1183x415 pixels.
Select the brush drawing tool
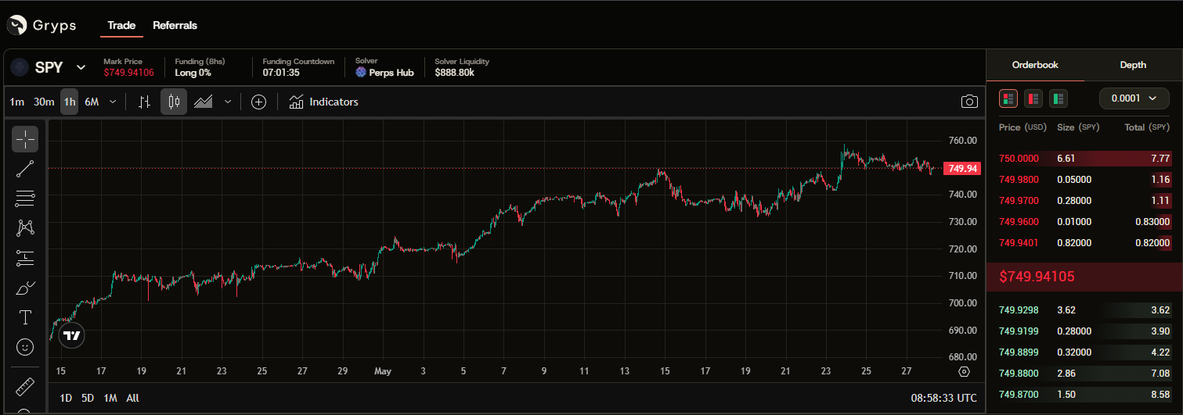[x=25, y=288]
